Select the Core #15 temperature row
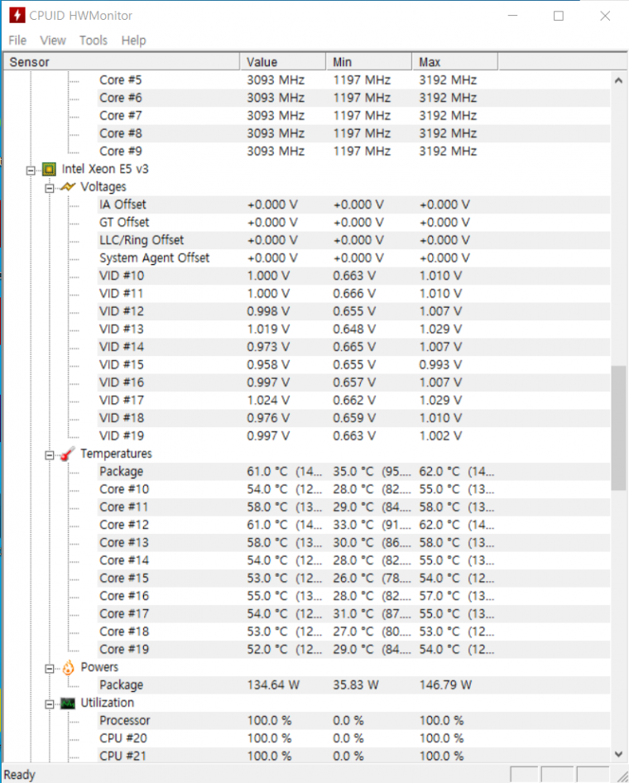This screenshot has height=783, width=629. point(353,579)
